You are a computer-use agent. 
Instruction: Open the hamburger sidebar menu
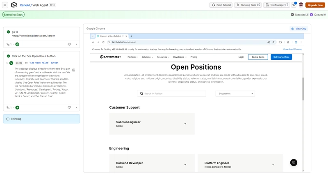5,5
